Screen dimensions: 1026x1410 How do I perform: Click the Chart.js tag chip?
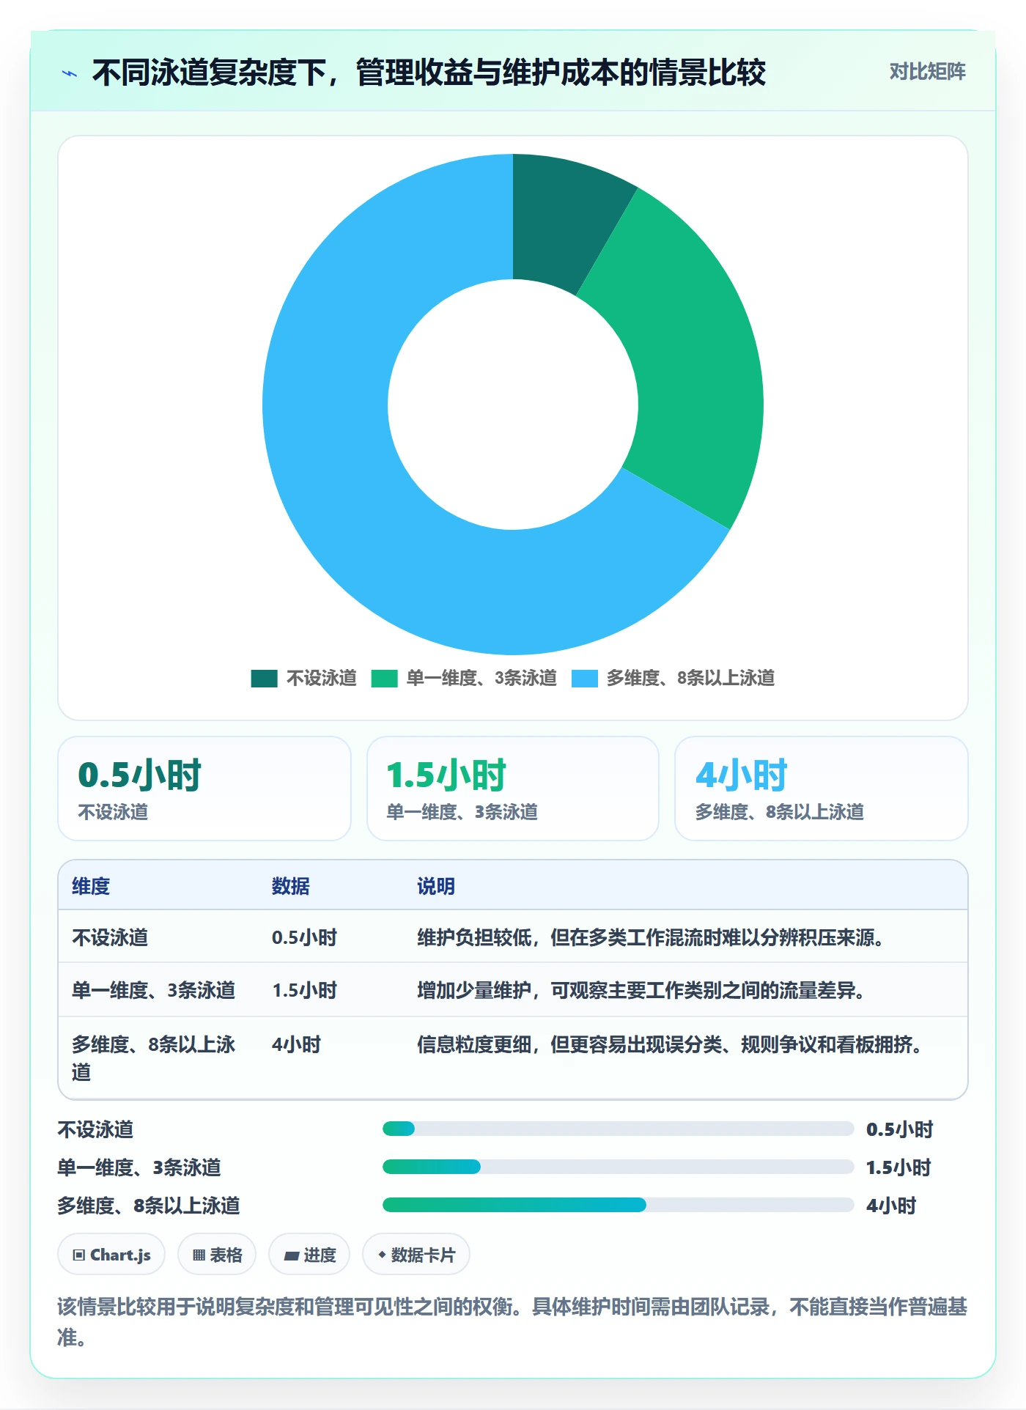click(111, 1255)
